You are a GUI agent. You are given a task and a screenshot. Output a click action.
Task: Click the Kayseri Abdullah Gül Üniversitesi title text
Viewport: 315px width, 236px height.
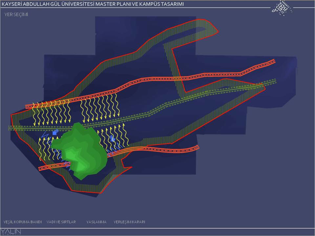point(93,4)
